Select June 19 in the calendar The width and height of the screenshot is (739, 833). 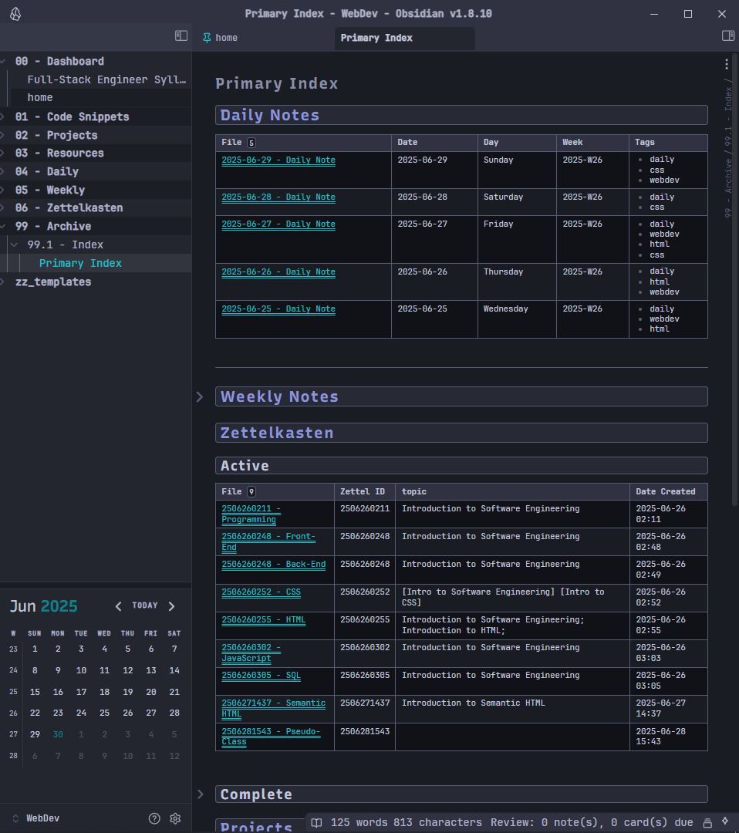128,692
